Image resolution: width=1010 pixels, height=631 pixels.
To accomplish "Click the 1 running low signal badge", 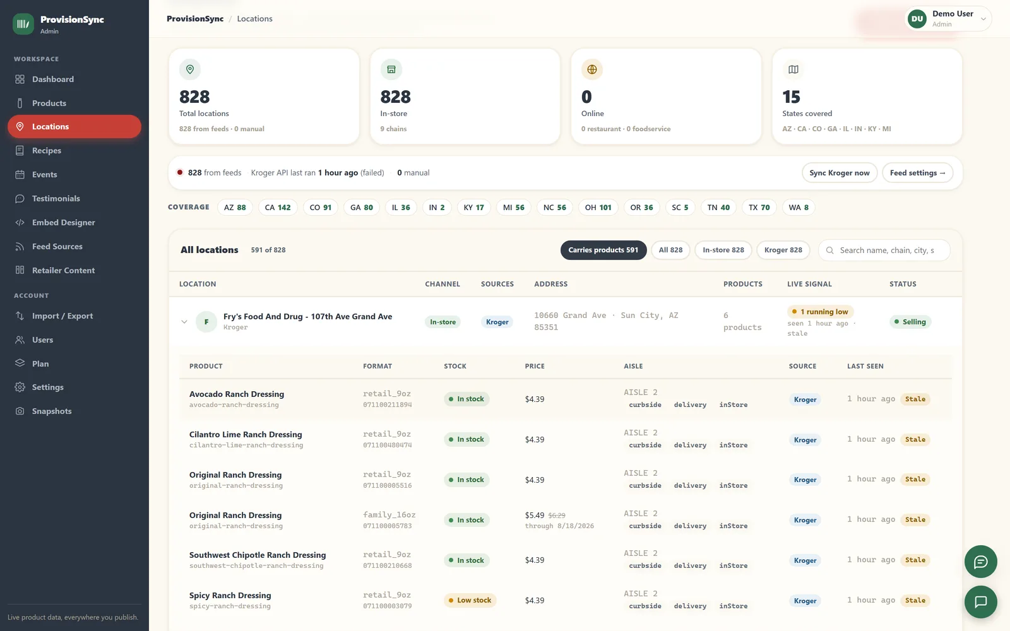I will (820, 312).
